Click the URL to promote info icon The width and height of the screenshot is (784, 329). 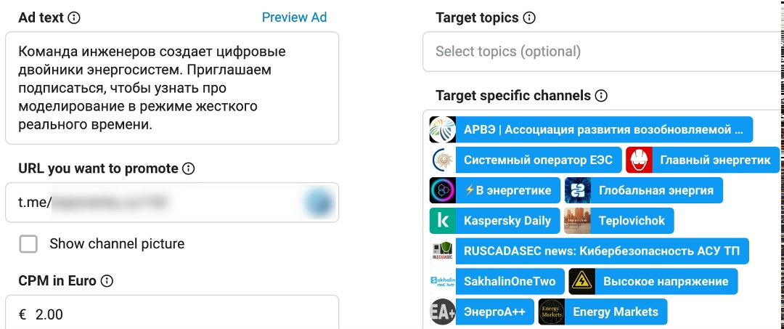click(189, 168)
